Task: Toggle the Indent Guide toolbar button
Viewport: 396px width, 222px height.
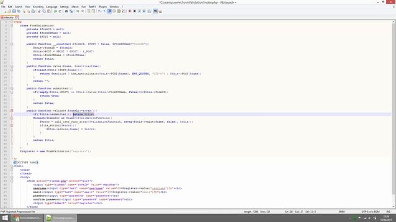Action: 110,11
